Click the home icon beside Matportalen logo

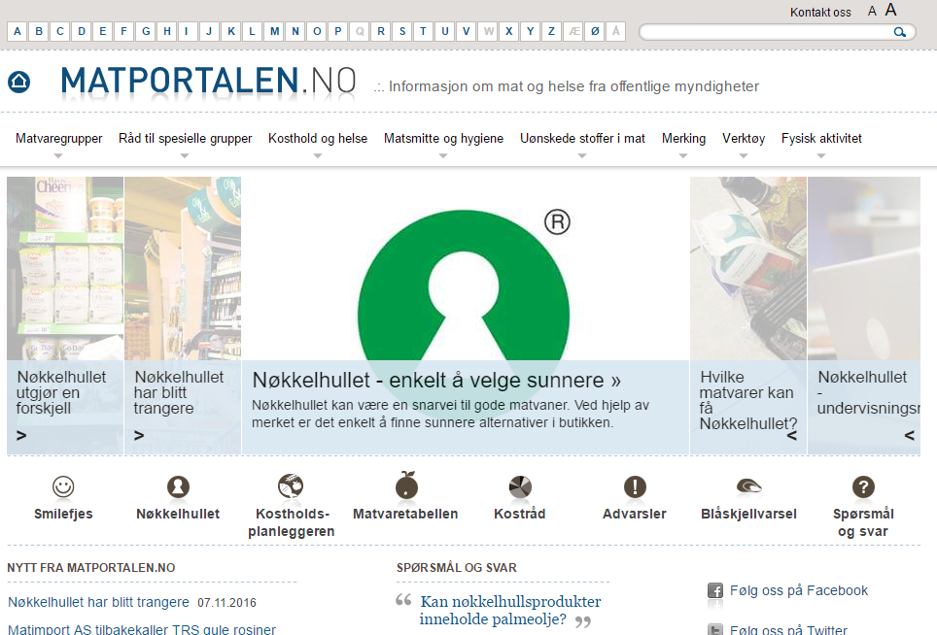coord(18,82)
